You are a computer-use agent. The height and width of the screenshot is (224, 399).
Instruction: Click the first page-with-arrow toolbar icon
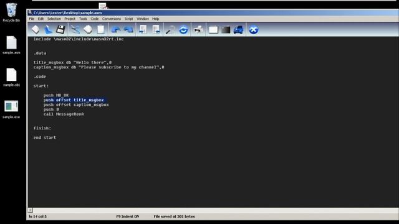tap(143, 29)
